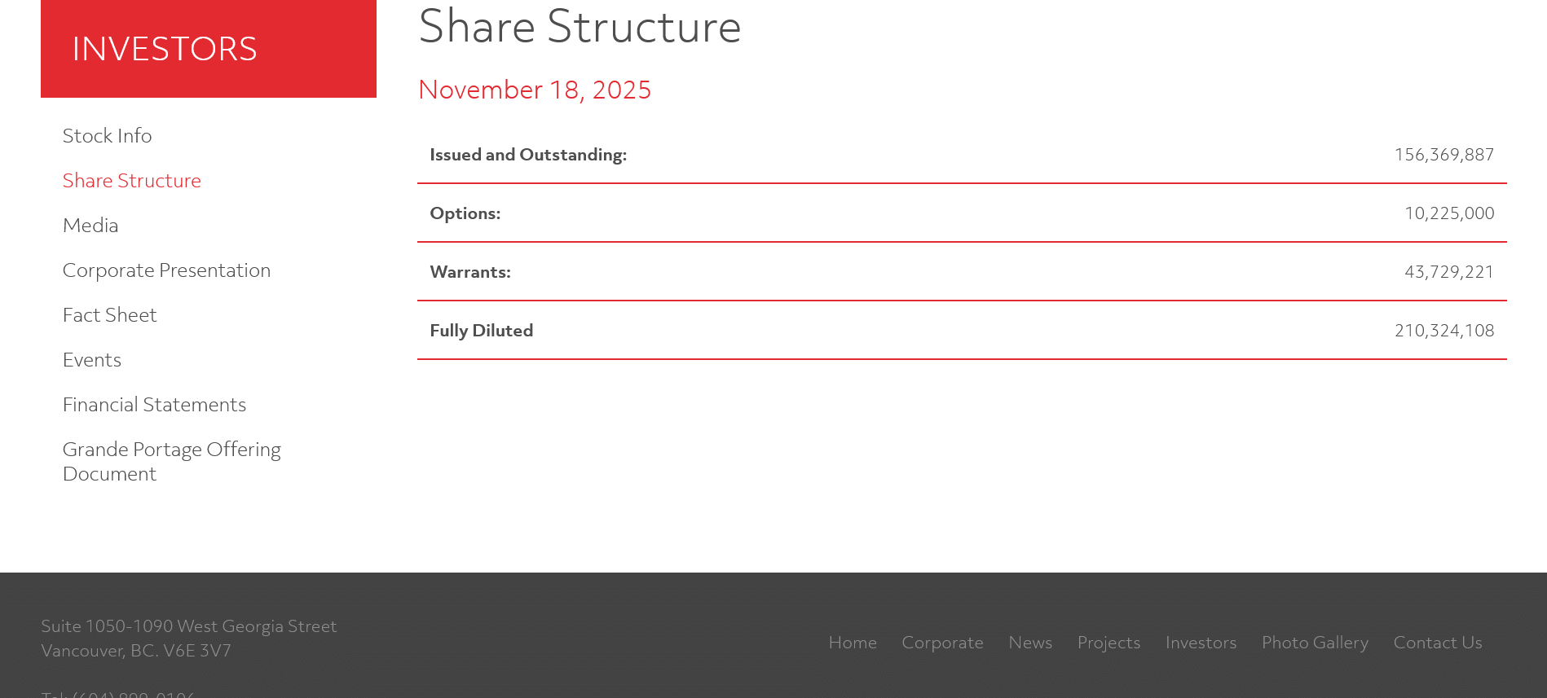
Task: Click the November 18, 2025 date heading
Action: (x=535, y=90)
